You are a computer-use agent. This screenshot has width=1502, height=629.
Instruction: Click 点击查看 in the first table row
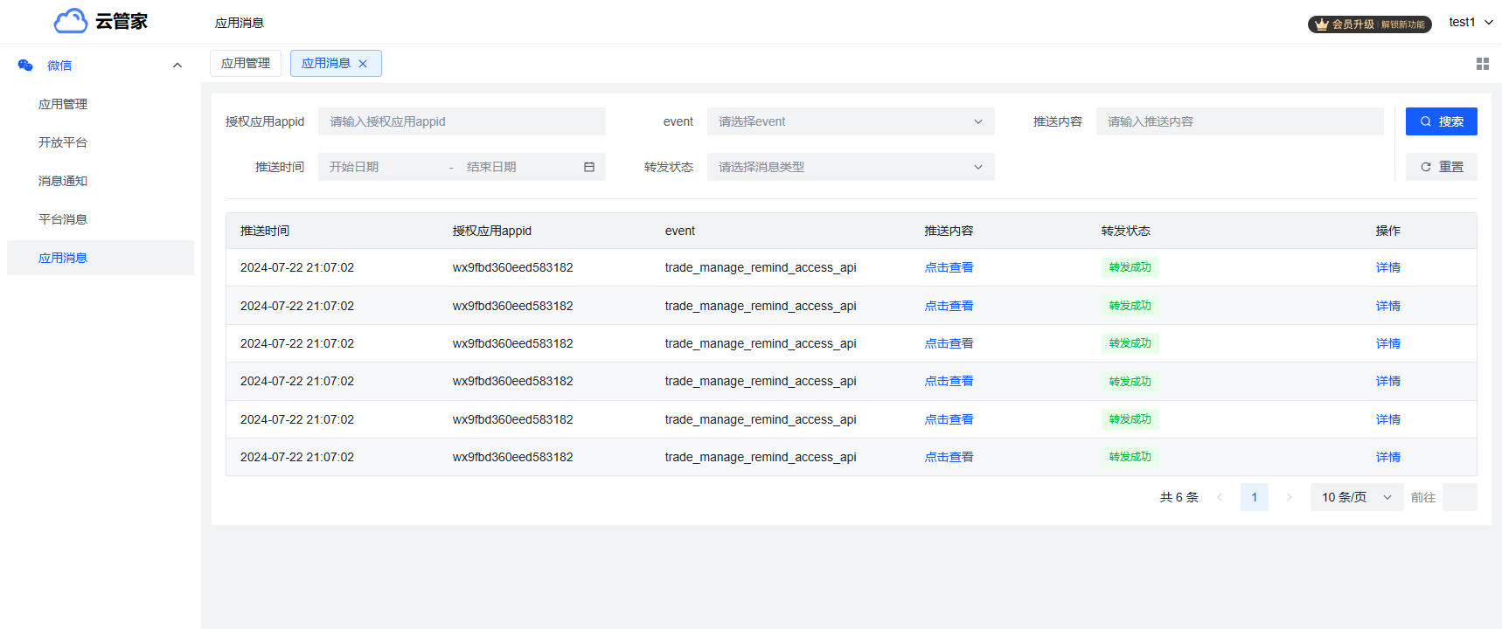(949, 267)
